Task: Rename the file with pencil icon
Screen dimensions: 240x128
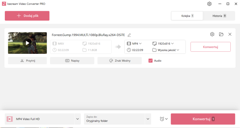Action: click(129, 35)
